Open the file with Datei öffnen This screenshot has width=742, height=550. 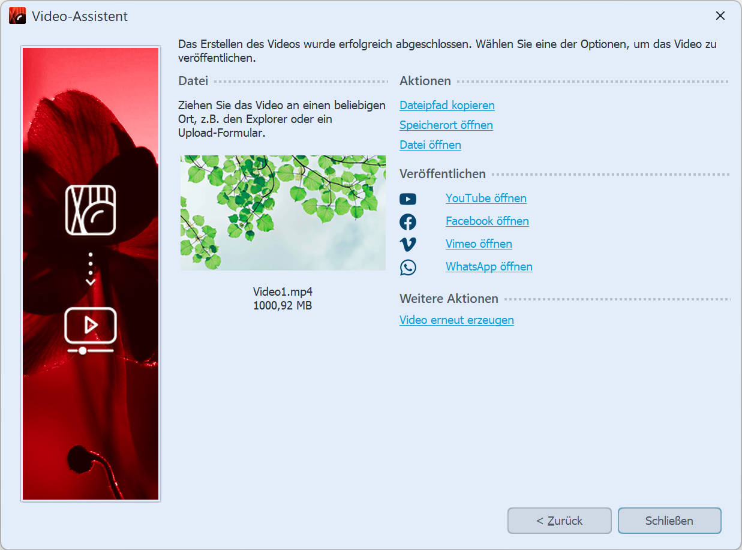(430, 145)
